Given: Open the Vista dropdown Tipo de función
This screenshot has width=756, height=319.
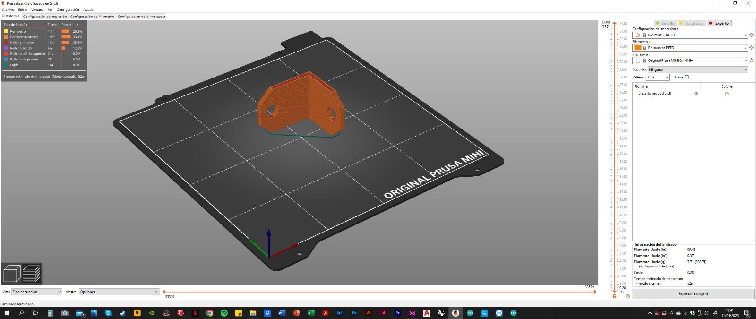Looking at the screenshot, I should coord(37,292).
